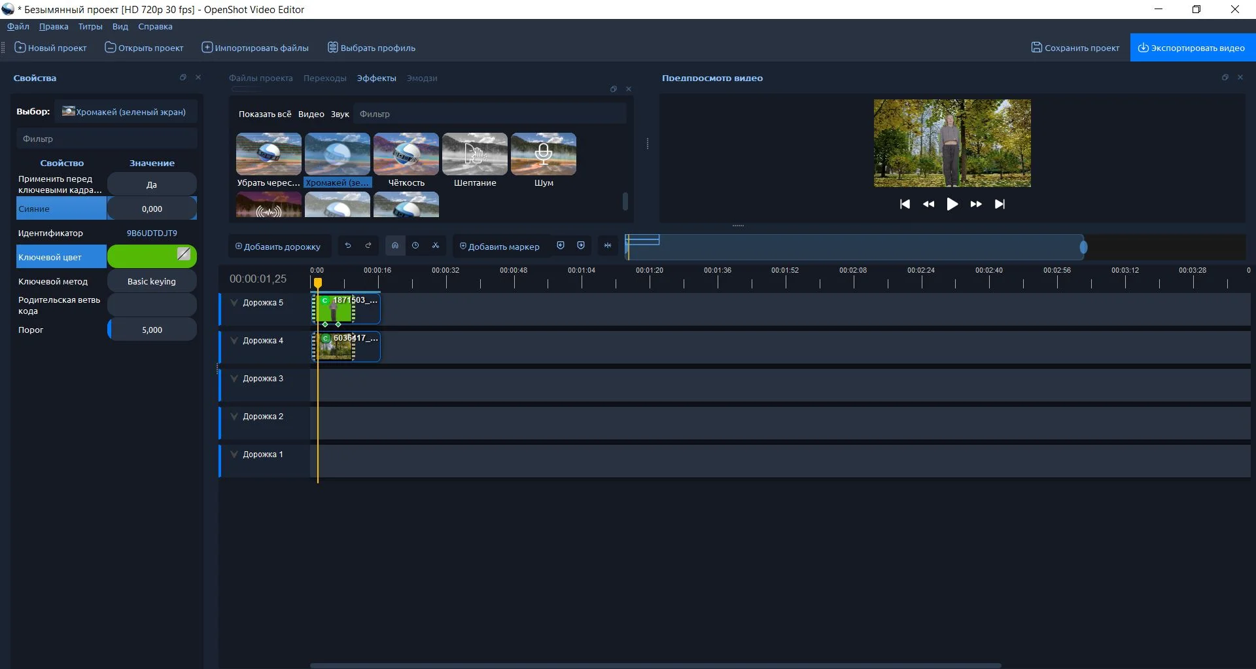This screenshot has height=669, width=1256.
Task: Jump to next marker
Action: 581,246
